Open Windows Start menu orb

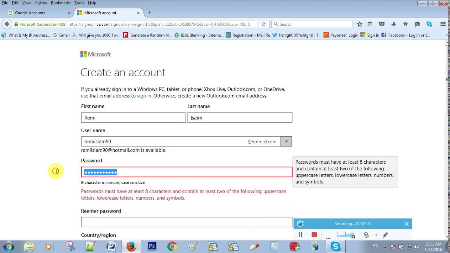pos(8,246)
